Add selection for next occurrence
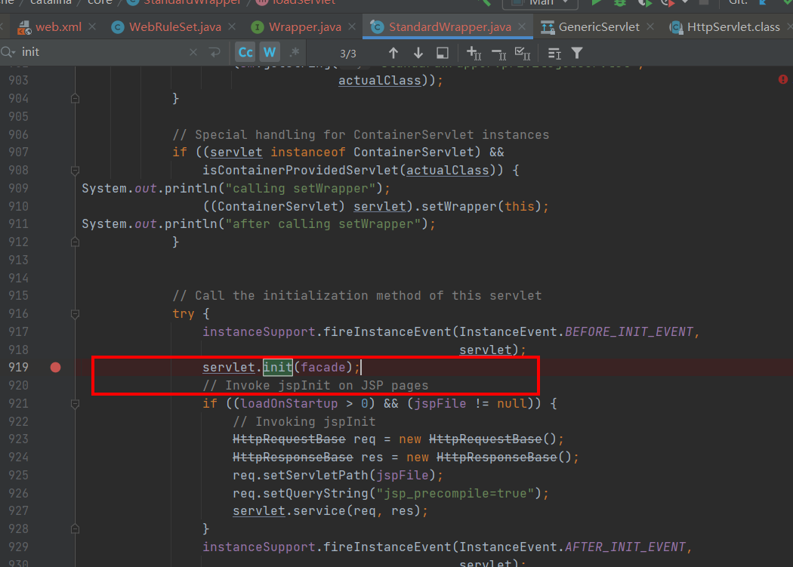 [474, 53]
